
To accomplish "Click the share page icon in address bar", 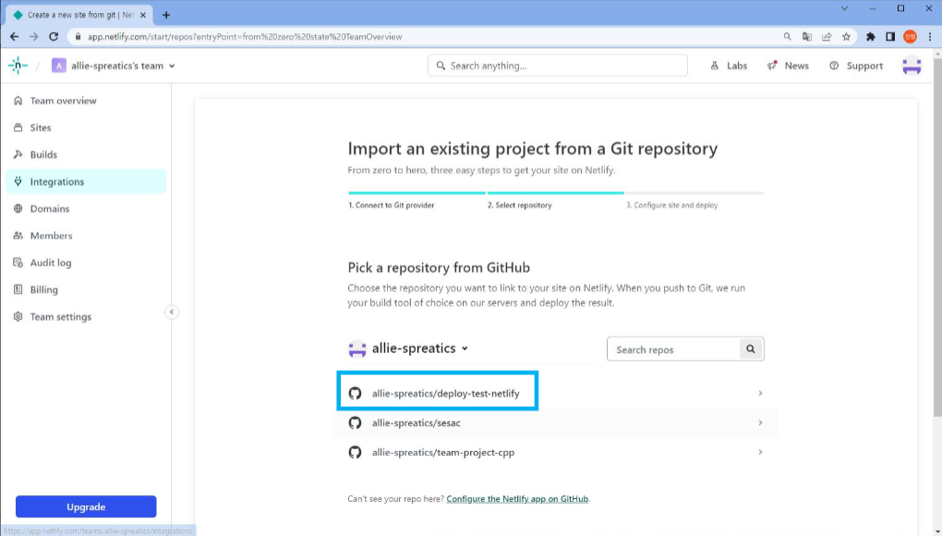I will click(827, 37).
